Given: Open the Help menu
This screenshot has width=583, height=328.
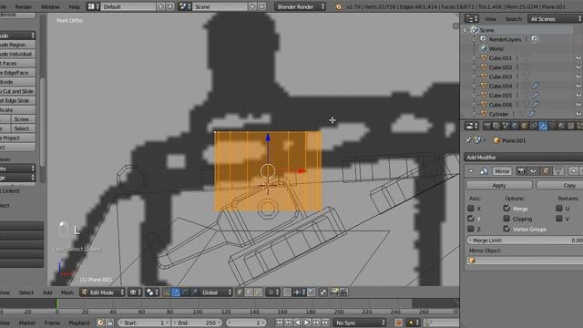Looking at the screenshot, I should click(x=74, y=6).
